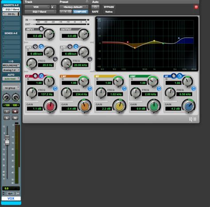Click the red LF gain knob
The width and height of the screenshot is (210, 207).
50,107
